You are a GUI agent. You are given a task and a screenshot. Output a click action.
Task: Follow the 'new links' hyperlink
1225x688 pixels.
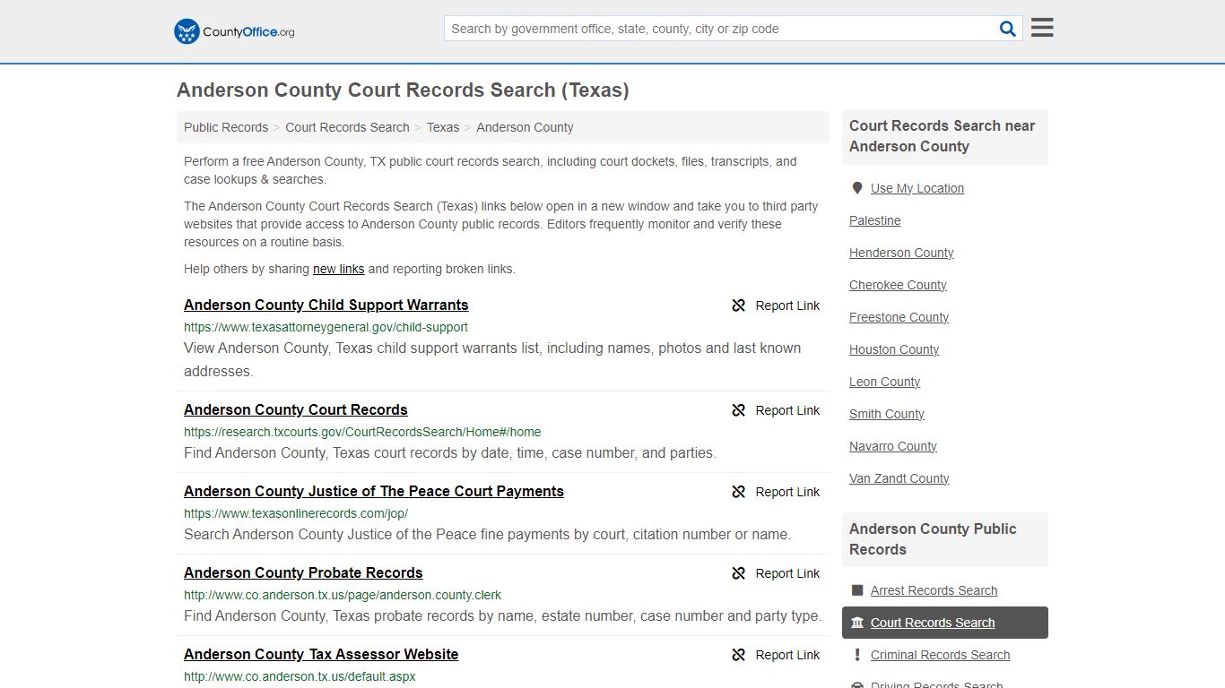tap(339, 269)
